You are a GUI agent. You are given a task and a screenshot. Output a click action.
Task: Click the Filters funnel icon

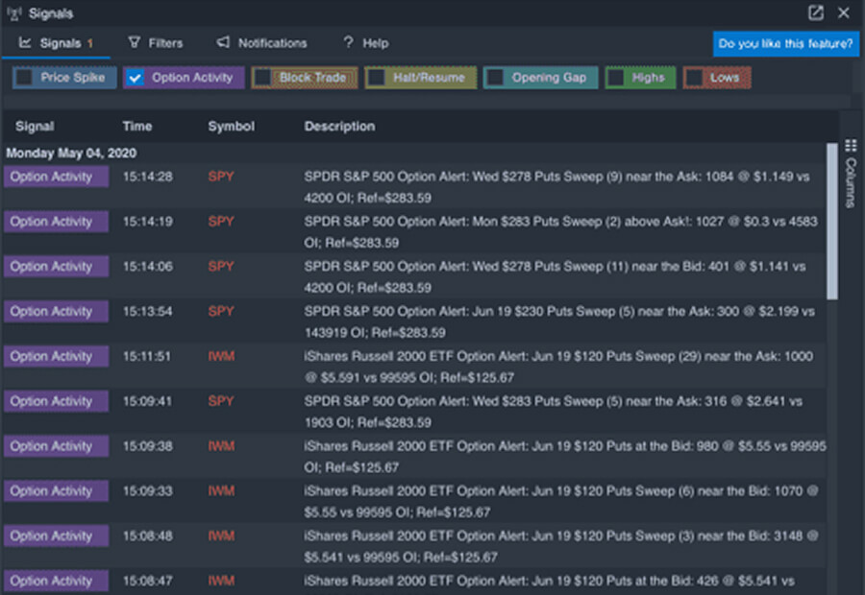135,43
